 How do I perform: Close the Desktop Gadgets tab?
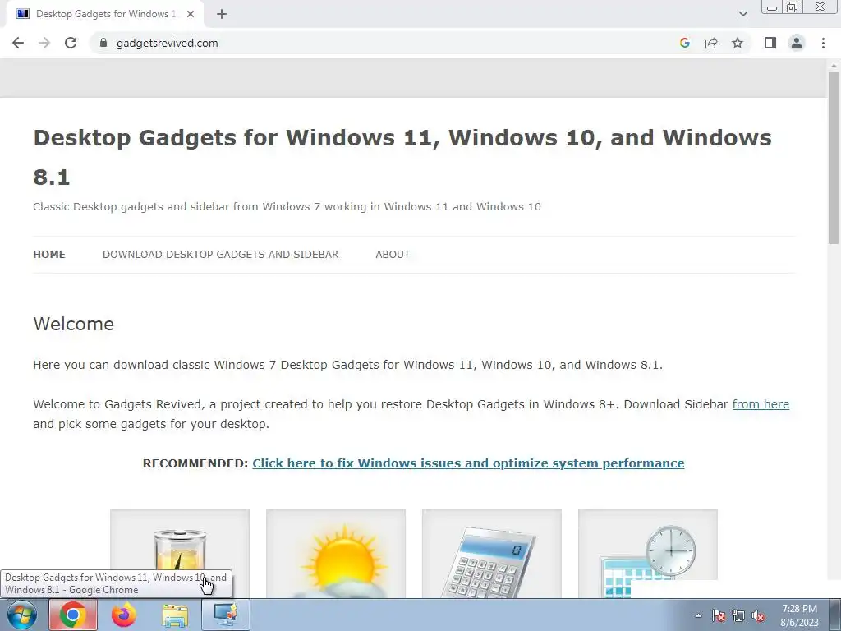[x=191, y=14]
